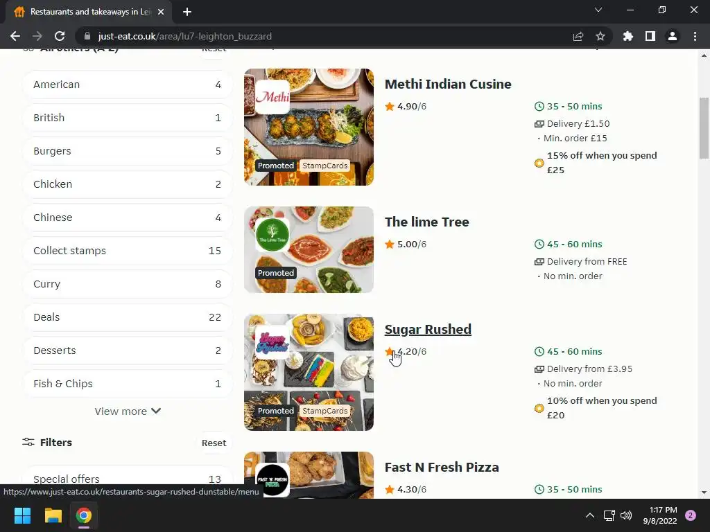
Task: Click the scrollbar down arrow
Action: (x=704, y=493)
